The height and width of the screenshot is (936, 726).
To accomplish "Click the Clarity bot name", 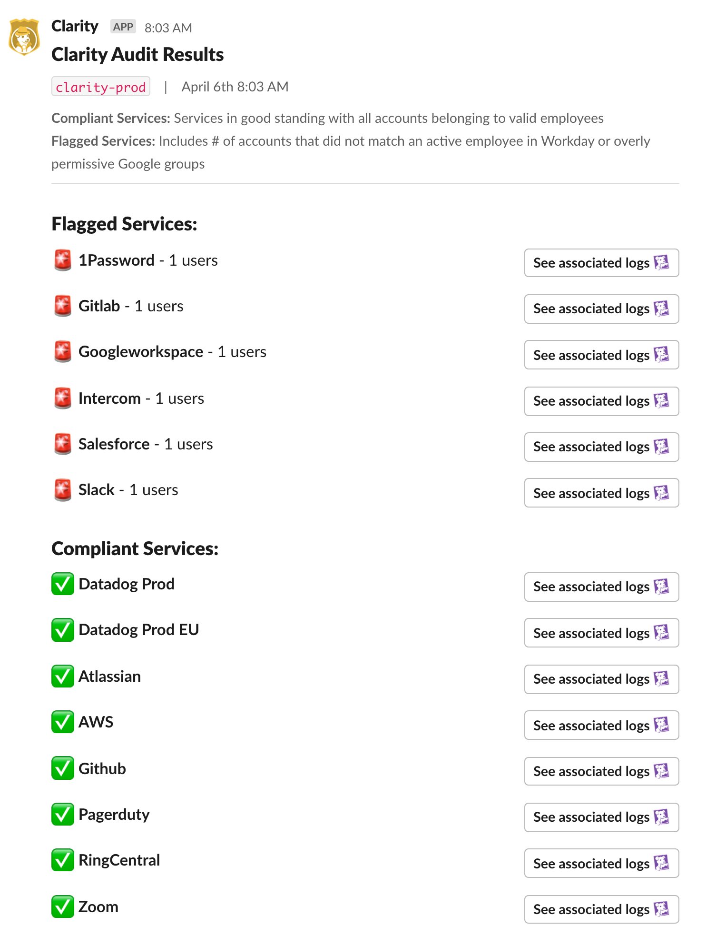I will 74,27.
